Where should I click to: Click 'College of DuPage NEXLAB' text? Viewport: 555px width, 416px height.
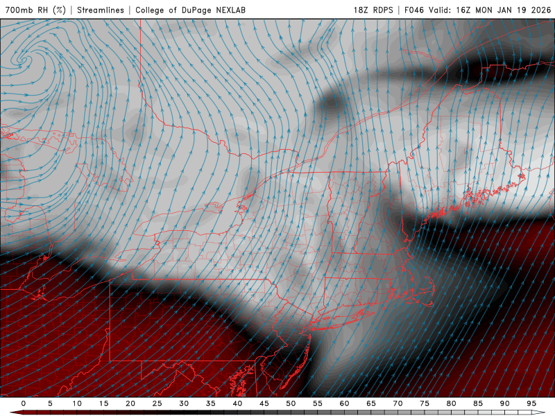coord(190,10)
